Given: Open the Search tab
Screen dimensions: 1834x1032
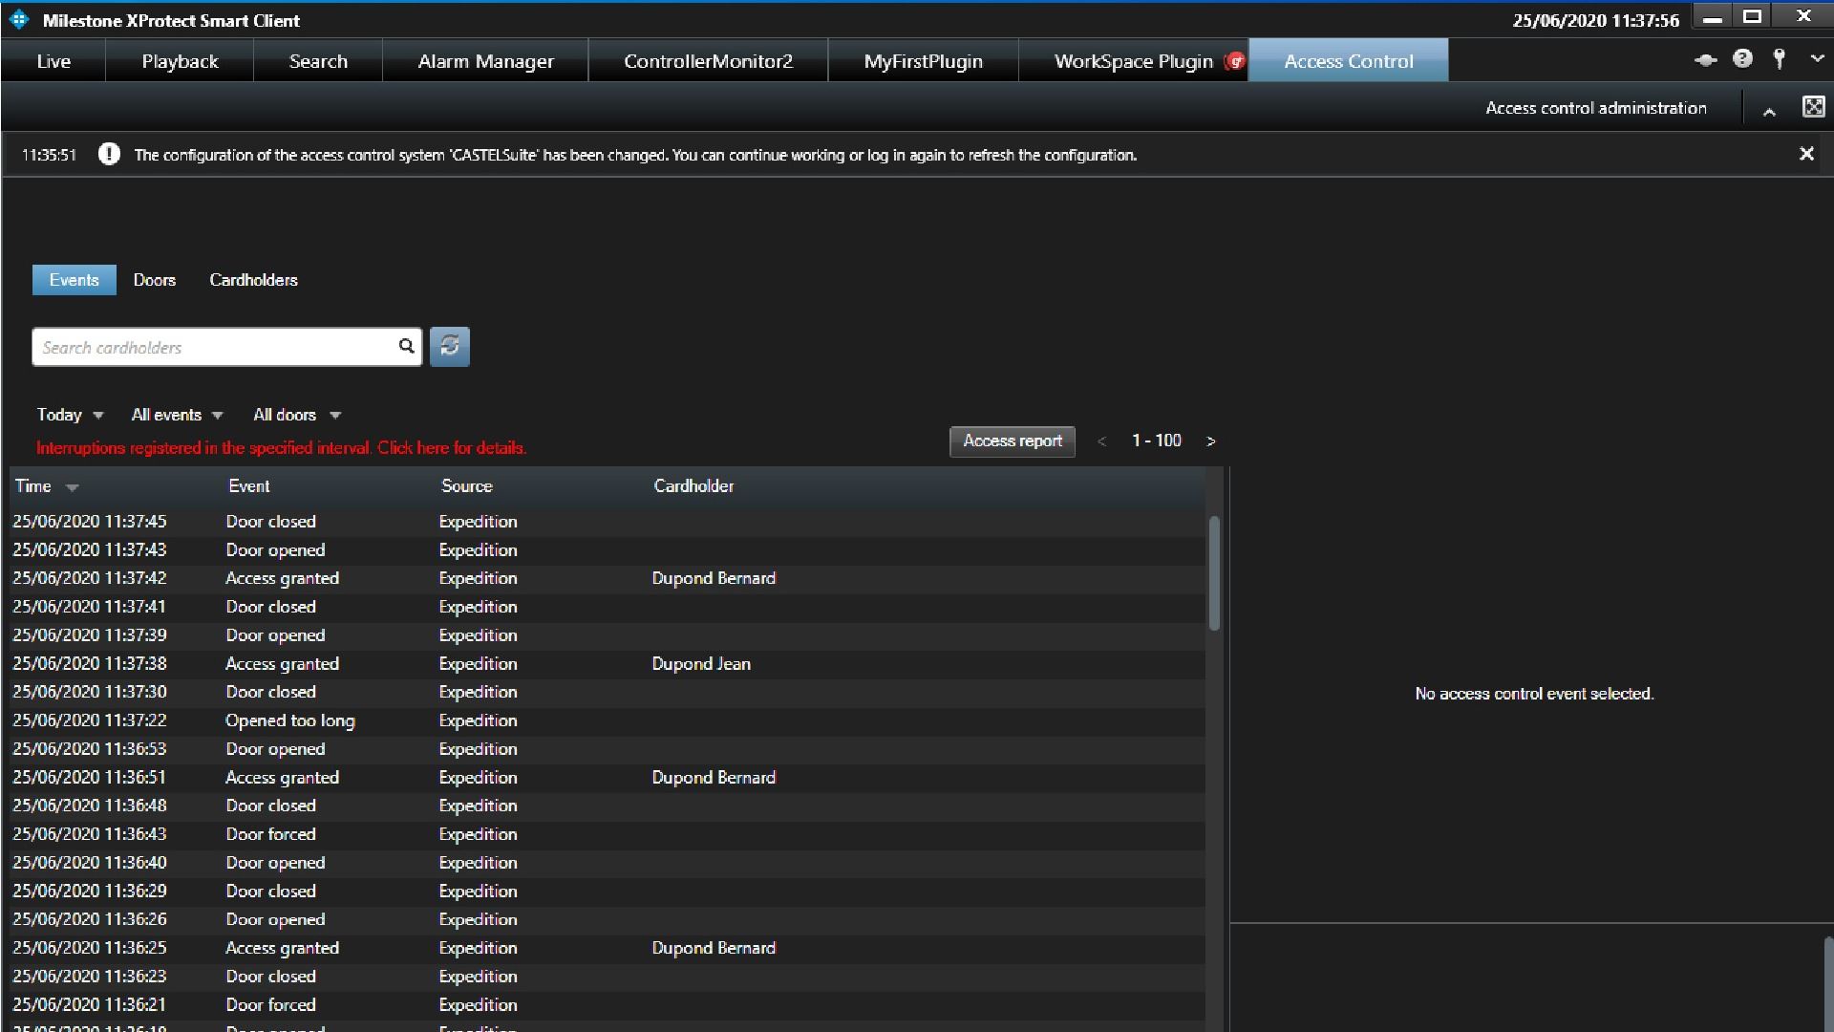Looking at the screenshot, I should click(x=318, y=61).
